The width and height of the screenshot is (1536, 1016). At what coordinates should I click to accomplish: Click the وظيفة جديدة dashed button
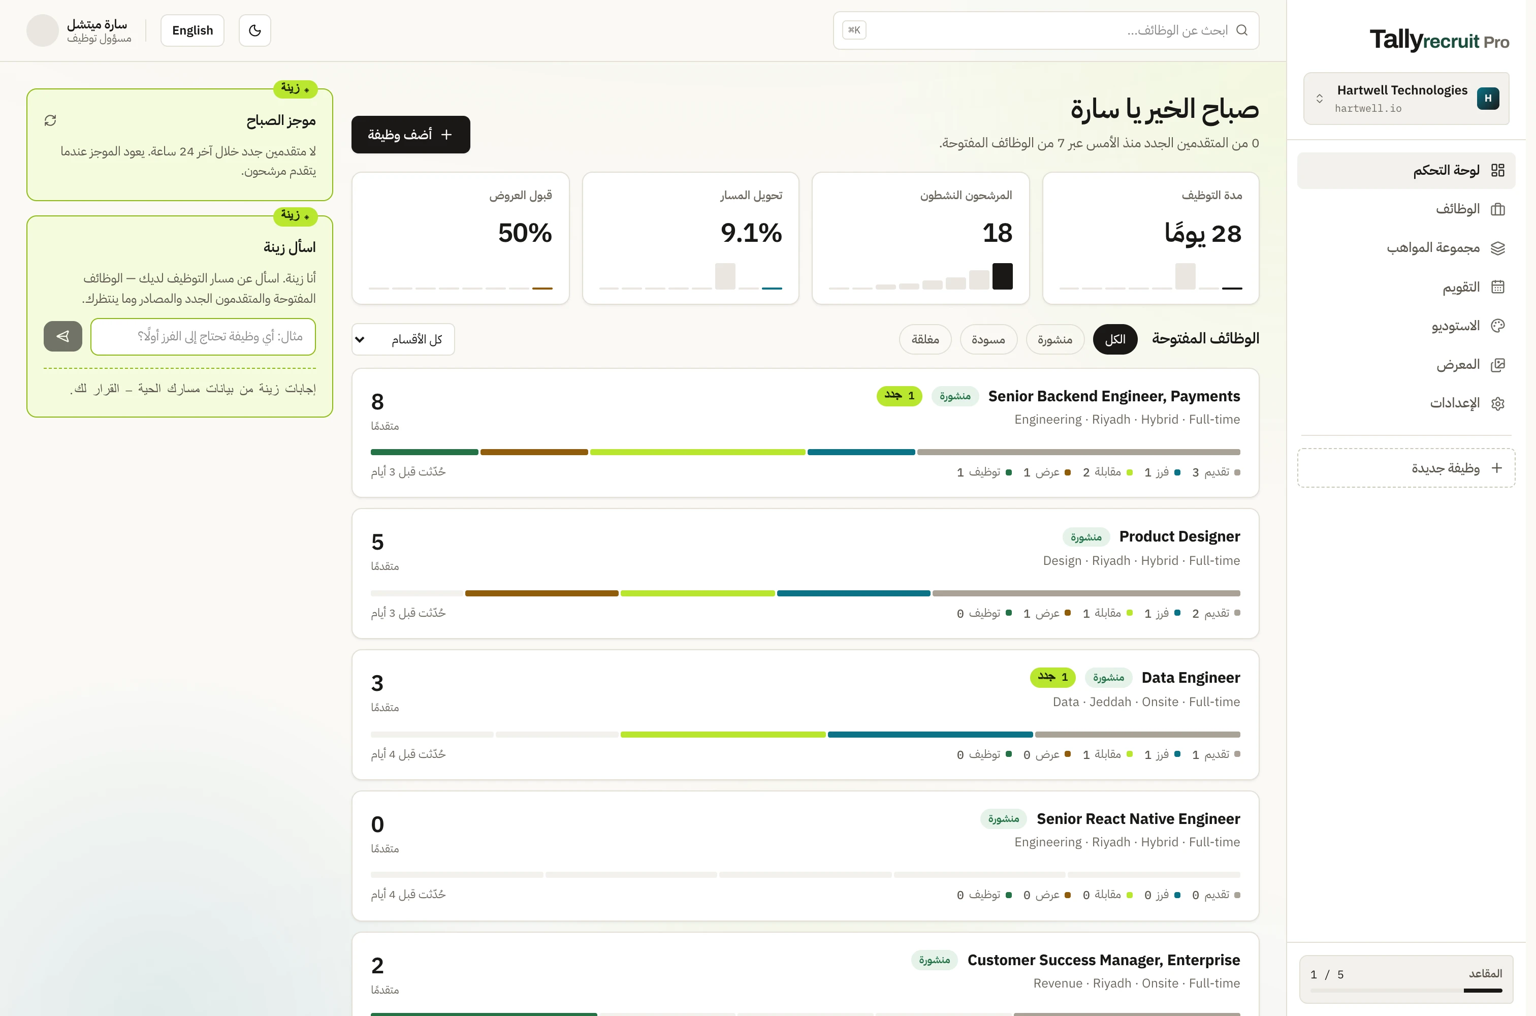[1406, 468]
